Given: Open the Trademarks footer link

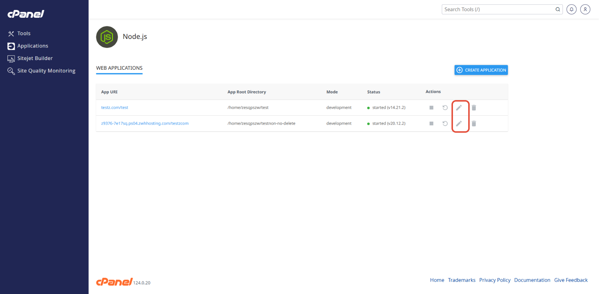Looking at the screenshot, I should [462, 280].
